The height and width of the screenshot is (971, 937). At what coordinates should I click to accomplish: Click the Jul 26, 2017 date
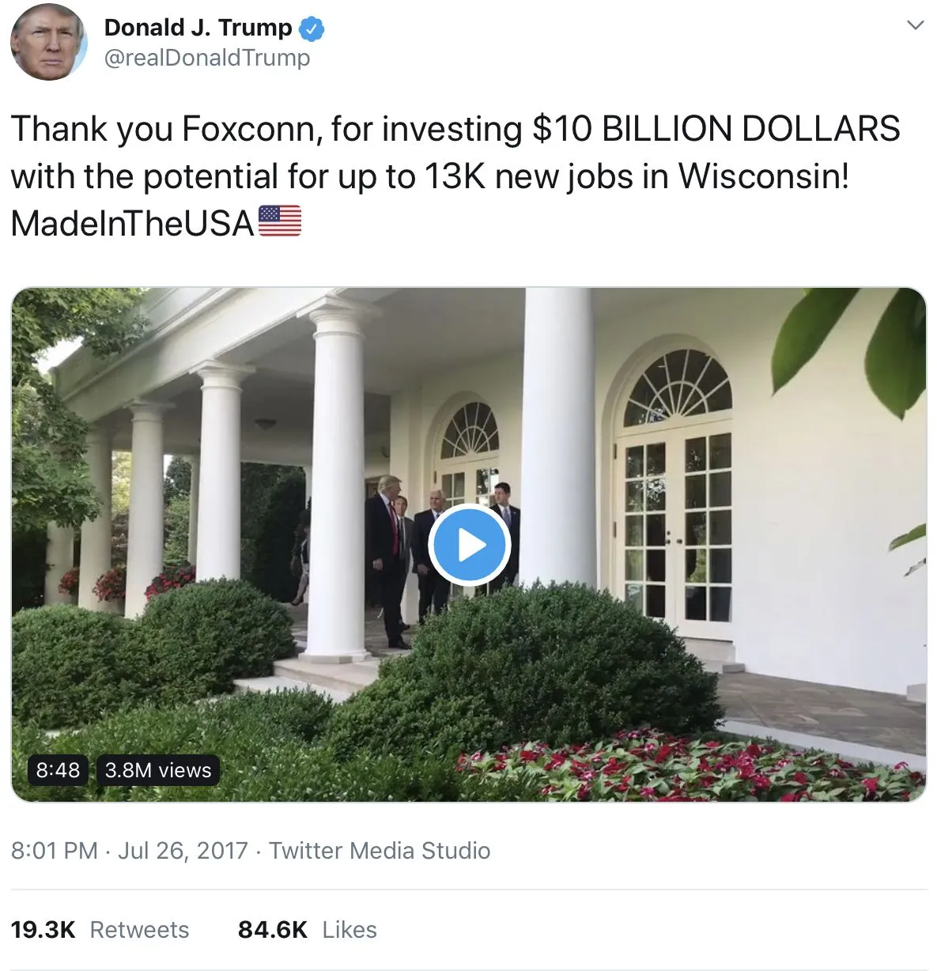point(183,851)
